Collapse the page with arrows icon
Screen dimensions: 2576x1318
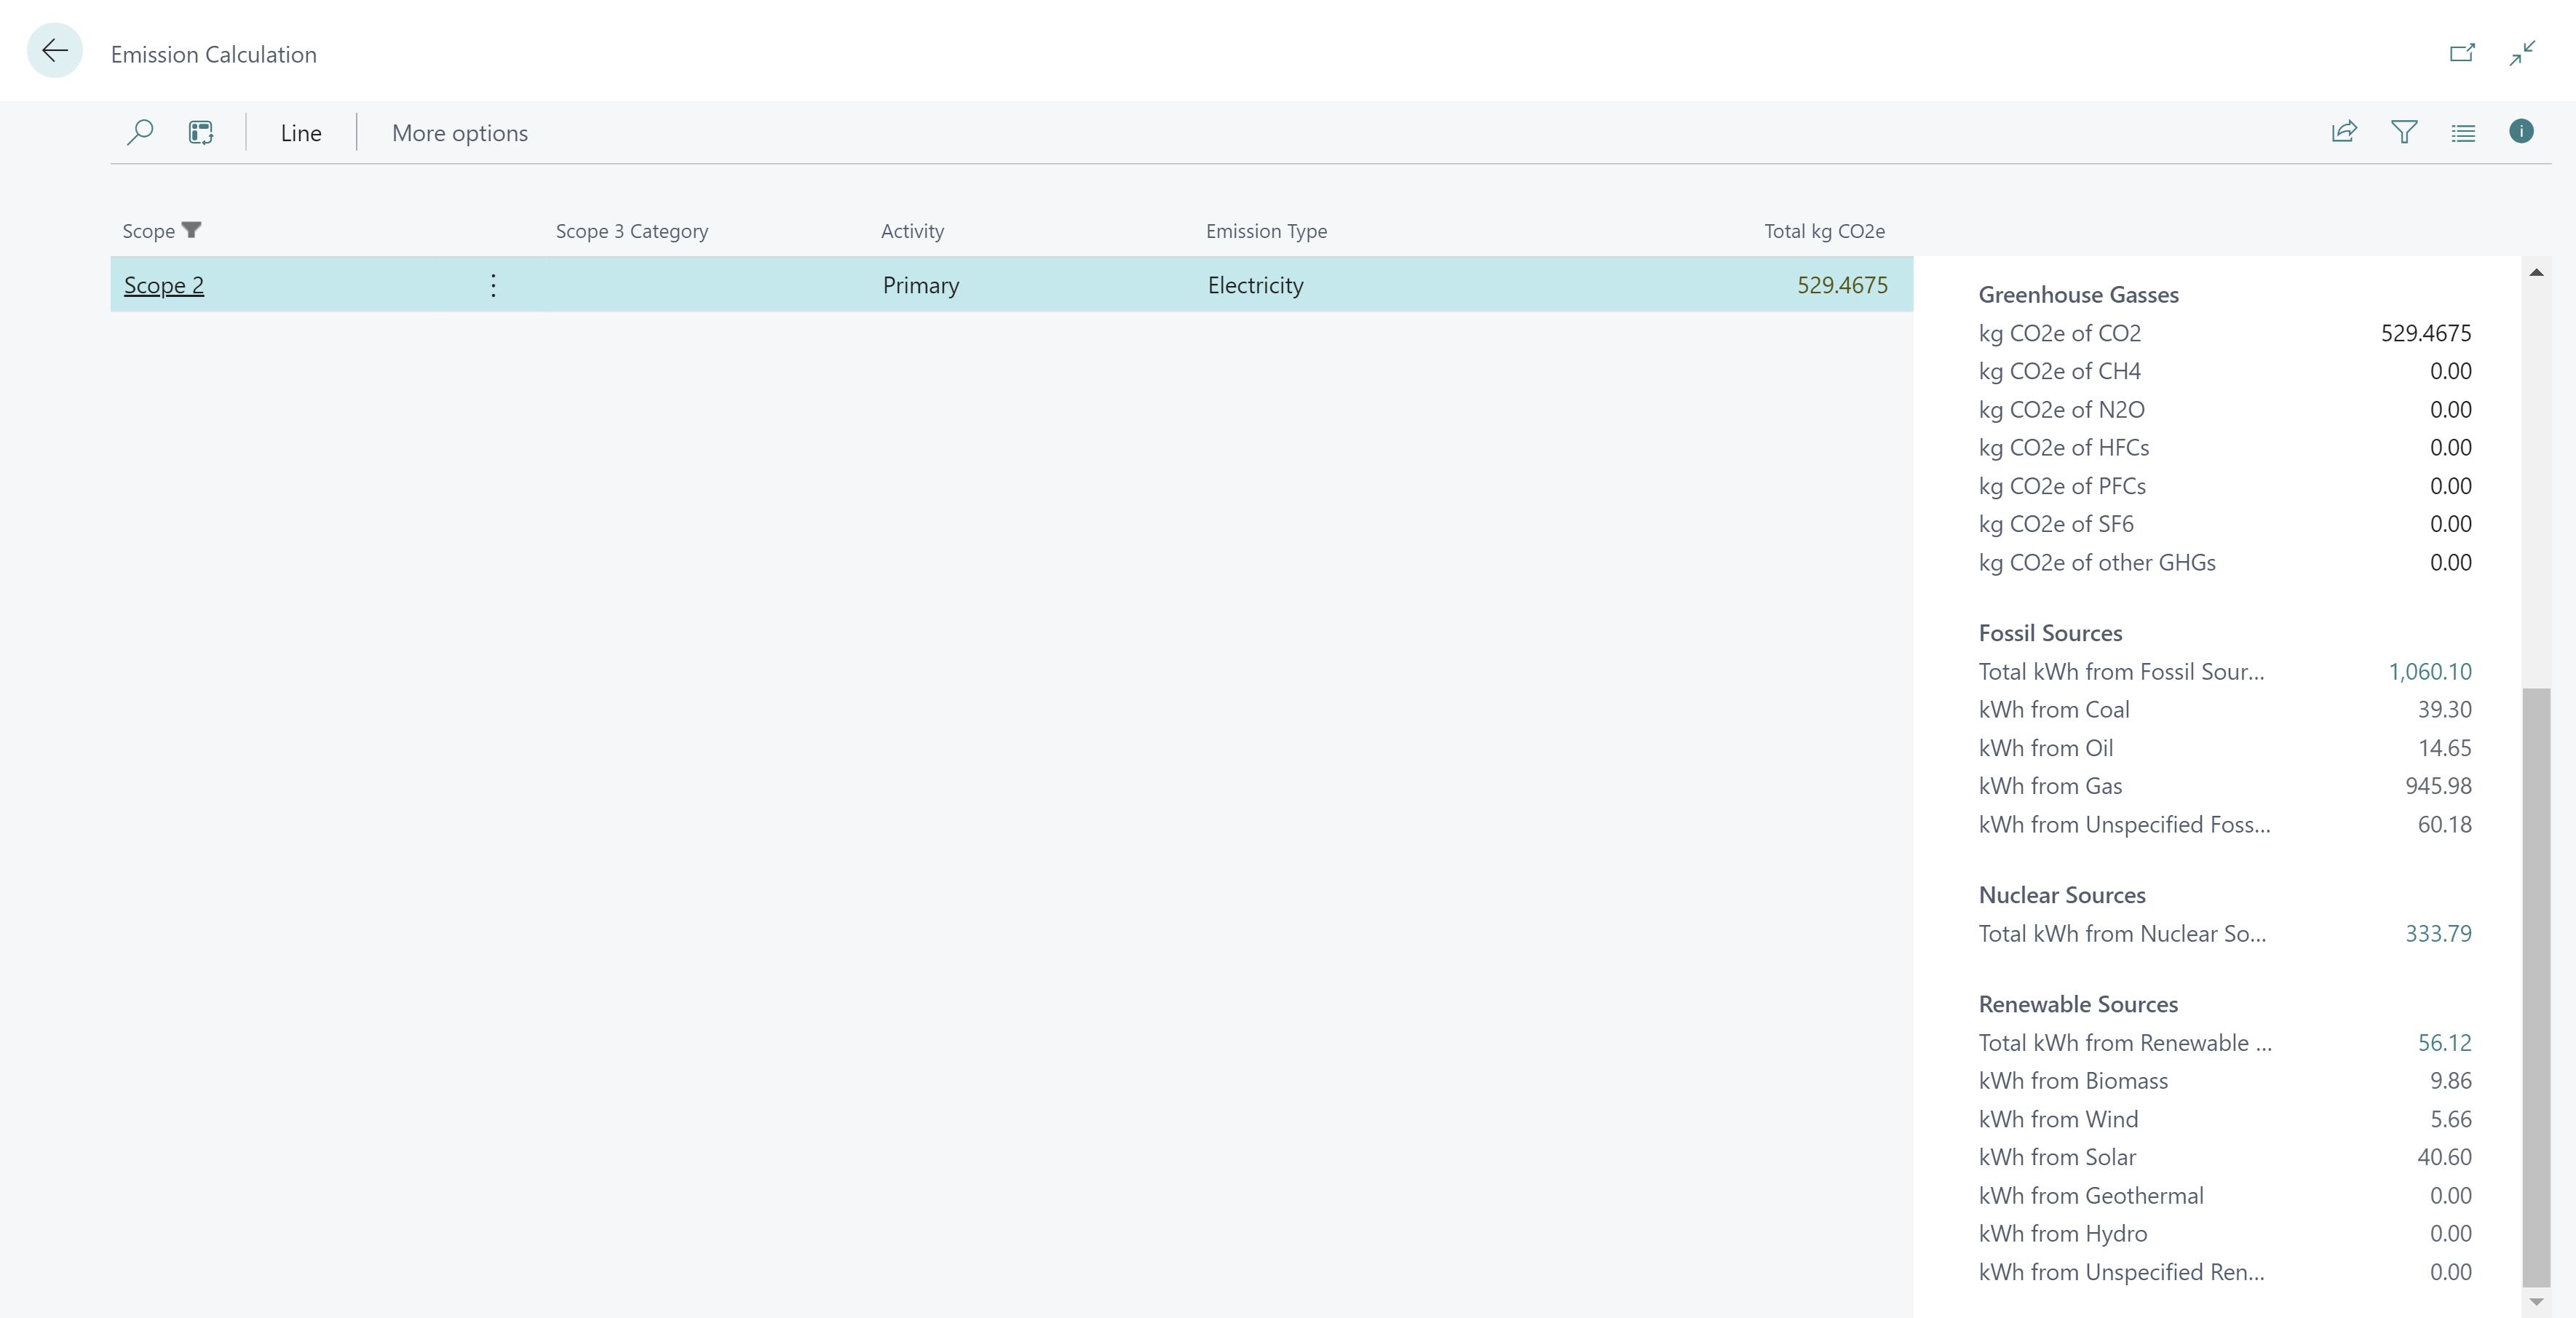tap(2522, 52)
